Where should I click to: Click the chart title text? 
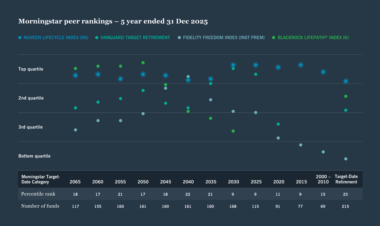[113, 21]
